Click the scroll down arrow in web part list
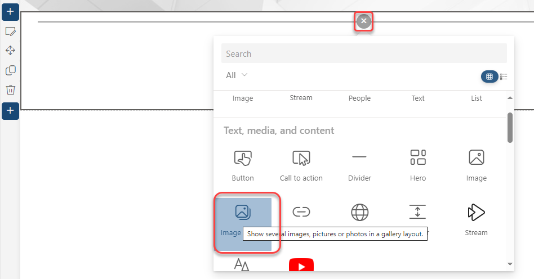The height and width of the screenshot is (279, 534). coord(510,264)
